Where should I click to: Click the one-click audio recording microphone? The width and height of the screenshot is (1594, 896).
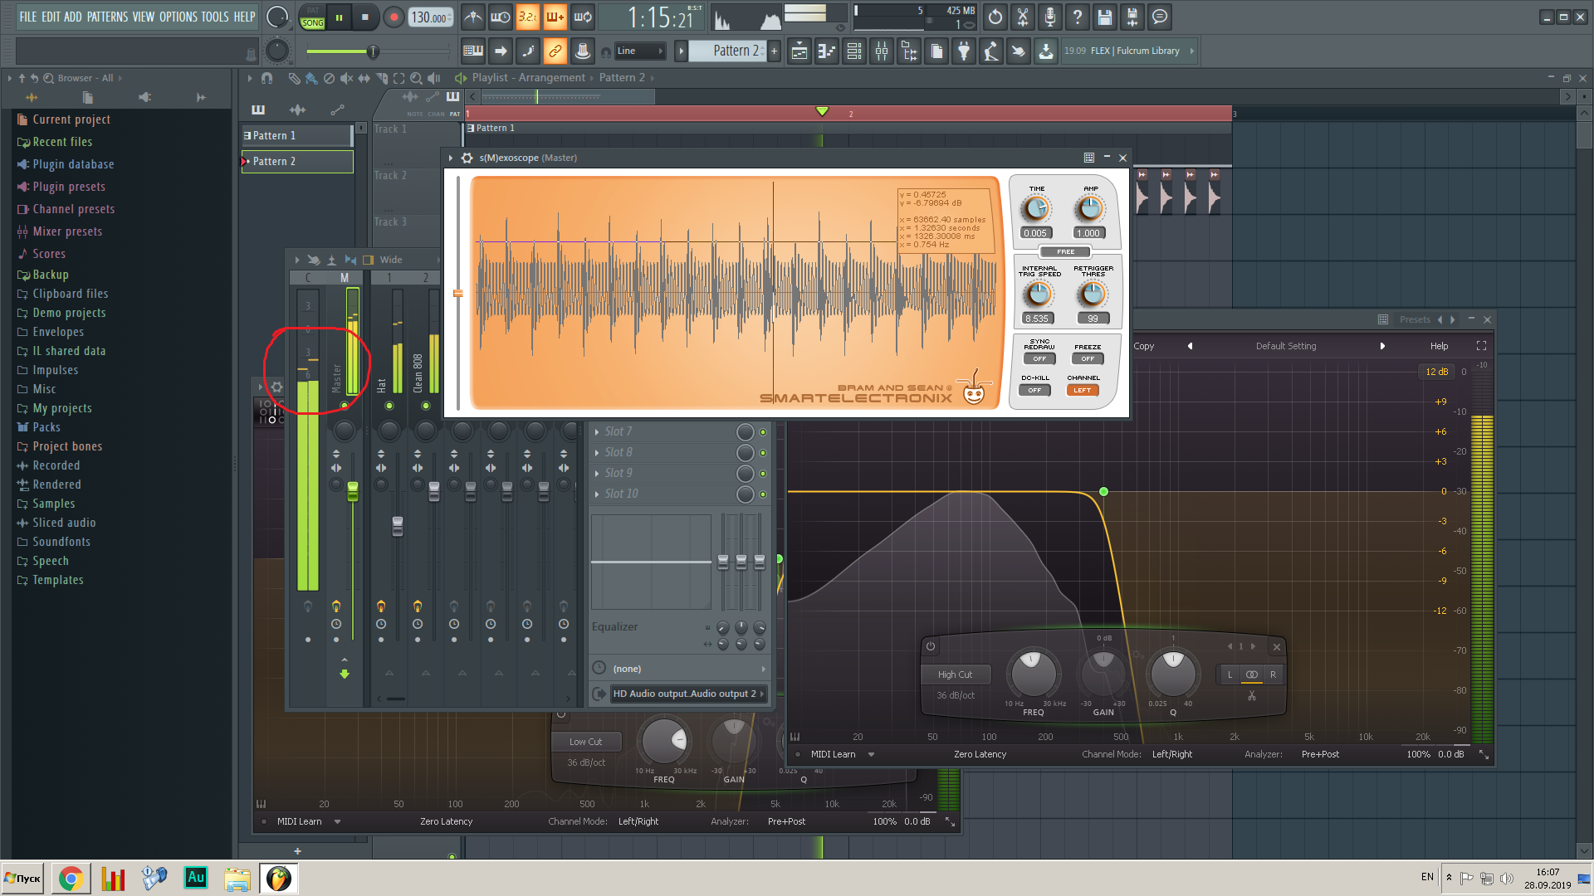click(x=1049, y=17)
